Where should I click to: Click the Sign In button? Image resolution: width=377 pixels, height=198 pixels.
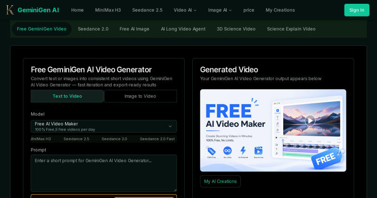[357, 10]
